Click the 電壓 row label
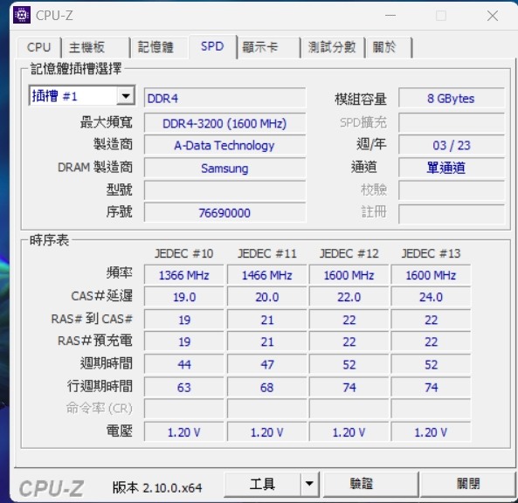Screen dimensions: 518x503 point(120,431)
